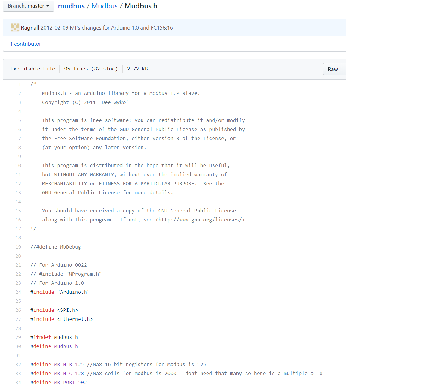The height and width of the screenshot is (388, 435).
Task: Open the Mudbus folder breadcrumb link
Action: pos(105,6)
